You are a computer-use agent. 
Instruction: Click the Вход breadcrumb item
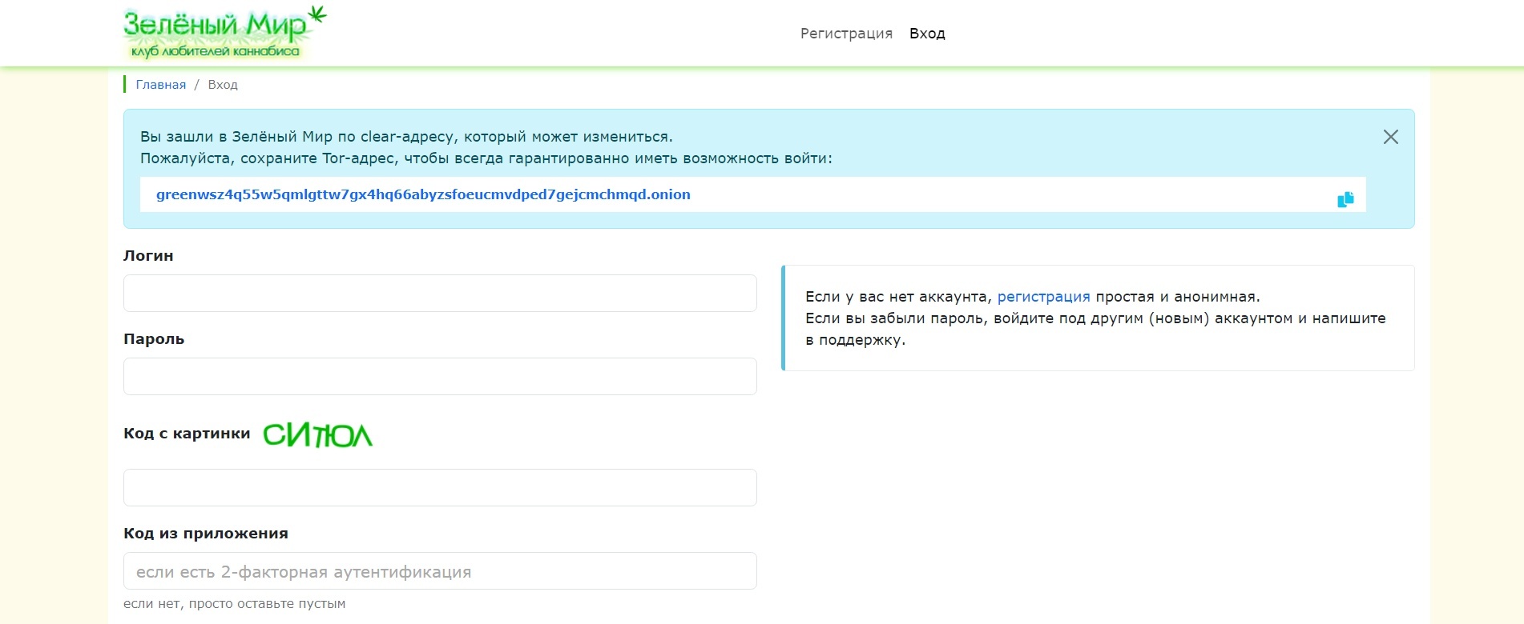[223, 85]
